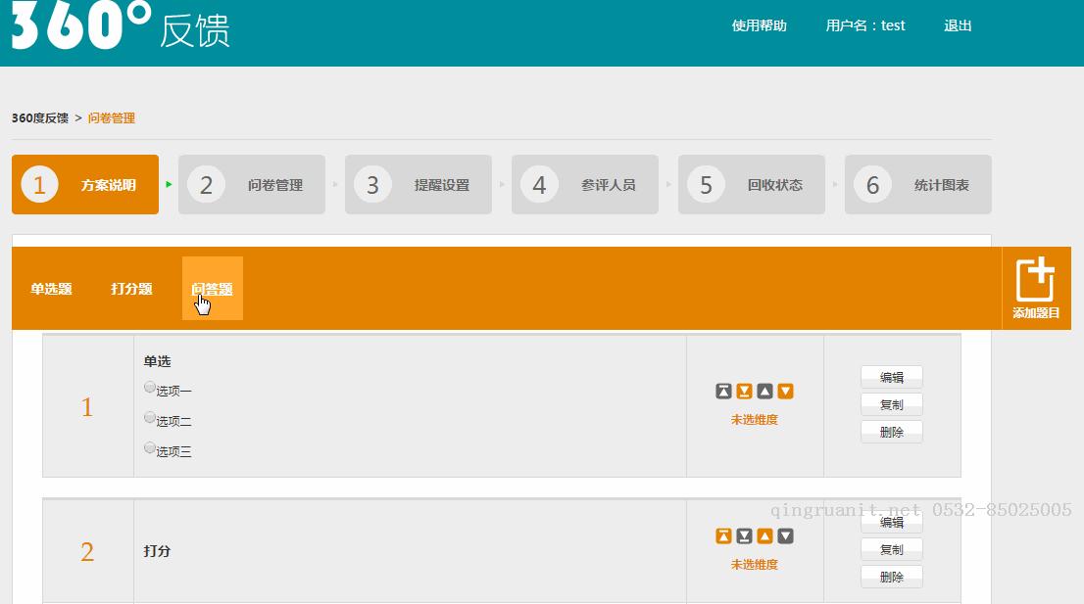Move question 1 down one position
Image resolution: width=1084 pixels, height=604 pixels.
click(785, 392)
